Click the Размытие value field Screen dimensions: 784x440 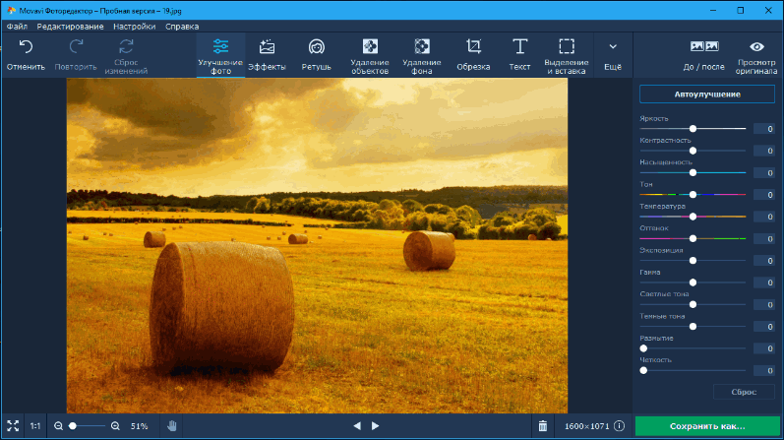point(764,348)
